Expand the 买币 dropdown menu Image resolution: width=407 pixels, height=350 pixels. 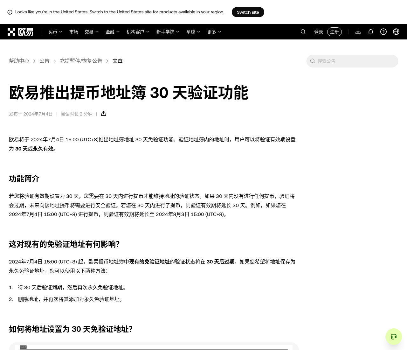pos(55,32)
